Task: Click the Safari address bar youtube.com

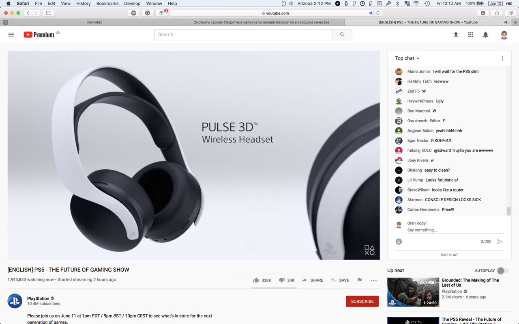Action: click(x=275, y=13)
